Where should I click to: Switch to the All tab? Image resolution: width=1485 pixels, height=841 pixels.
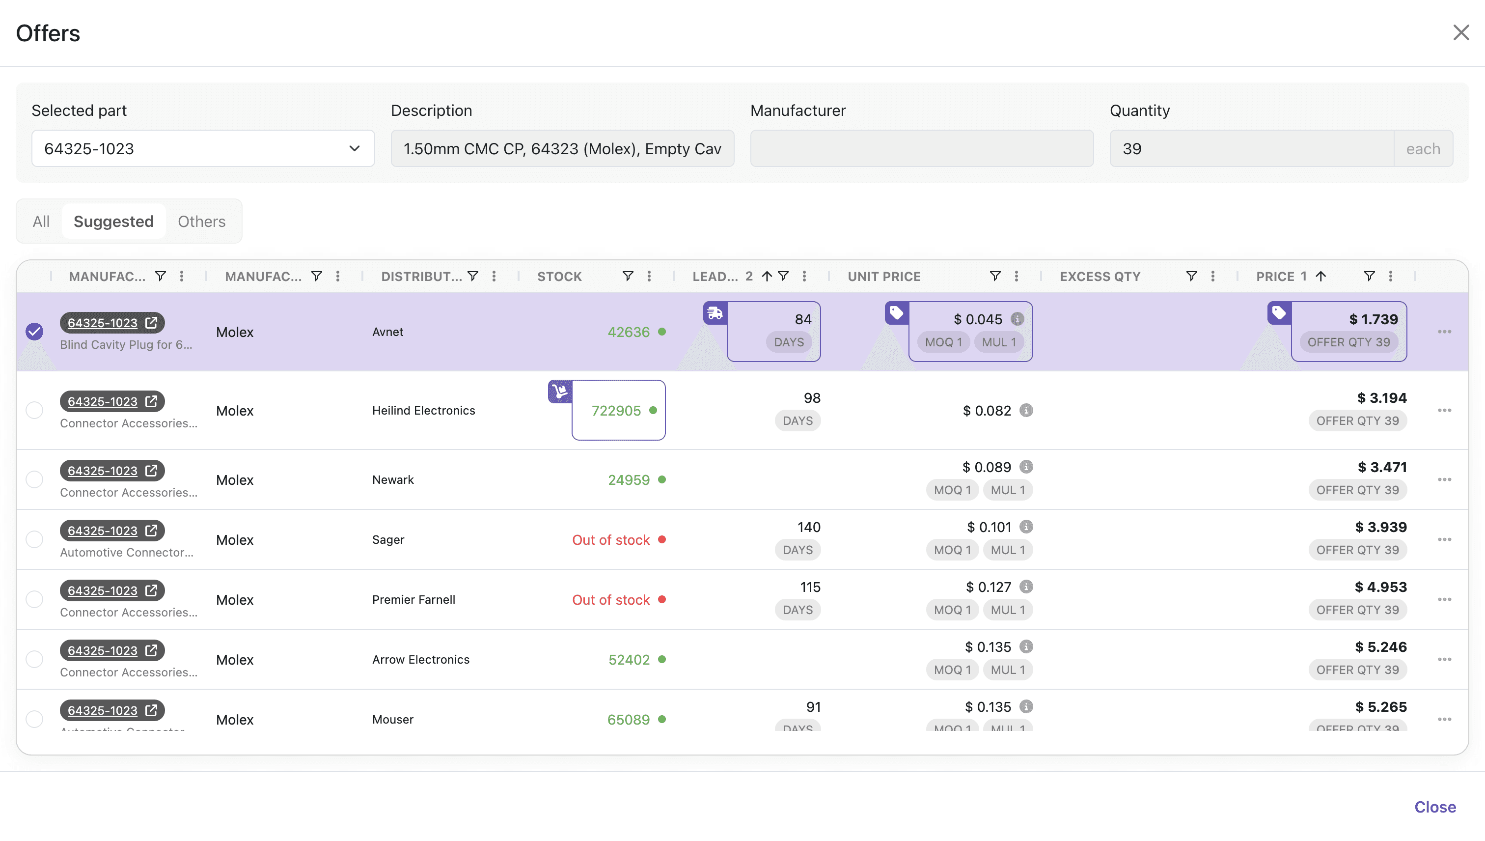click(41, 222)
